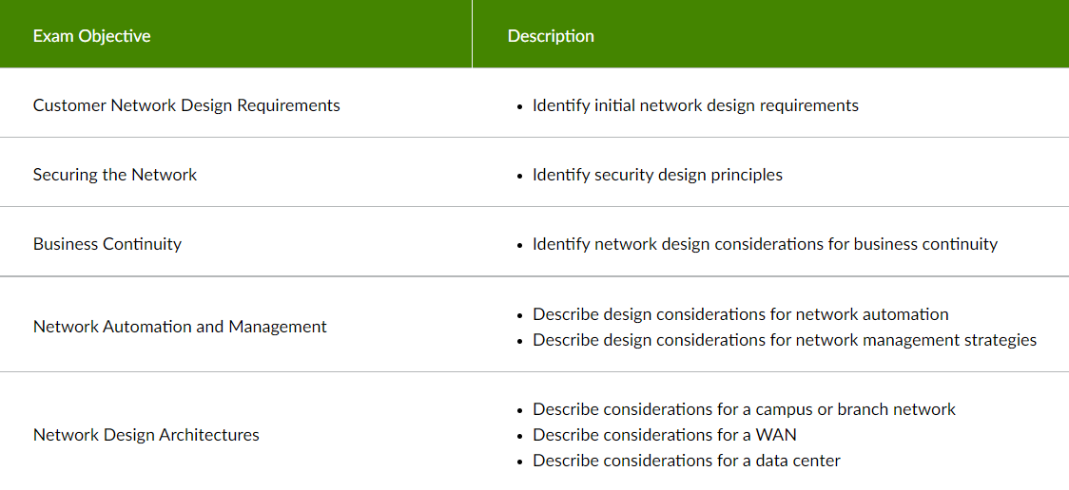1069x490 pixels.
Task: Click the Network Design Architectures objective
Action: tap(146, 434)
